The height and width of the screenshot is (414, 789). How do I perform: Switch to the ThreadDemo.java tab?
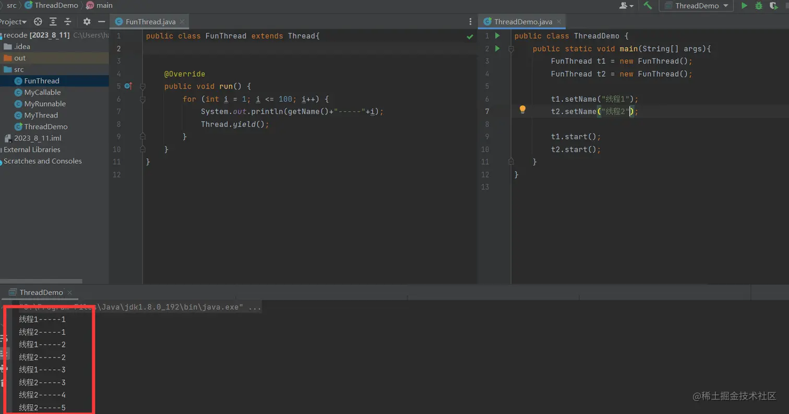pyautogui.click(x=523, y=22)
